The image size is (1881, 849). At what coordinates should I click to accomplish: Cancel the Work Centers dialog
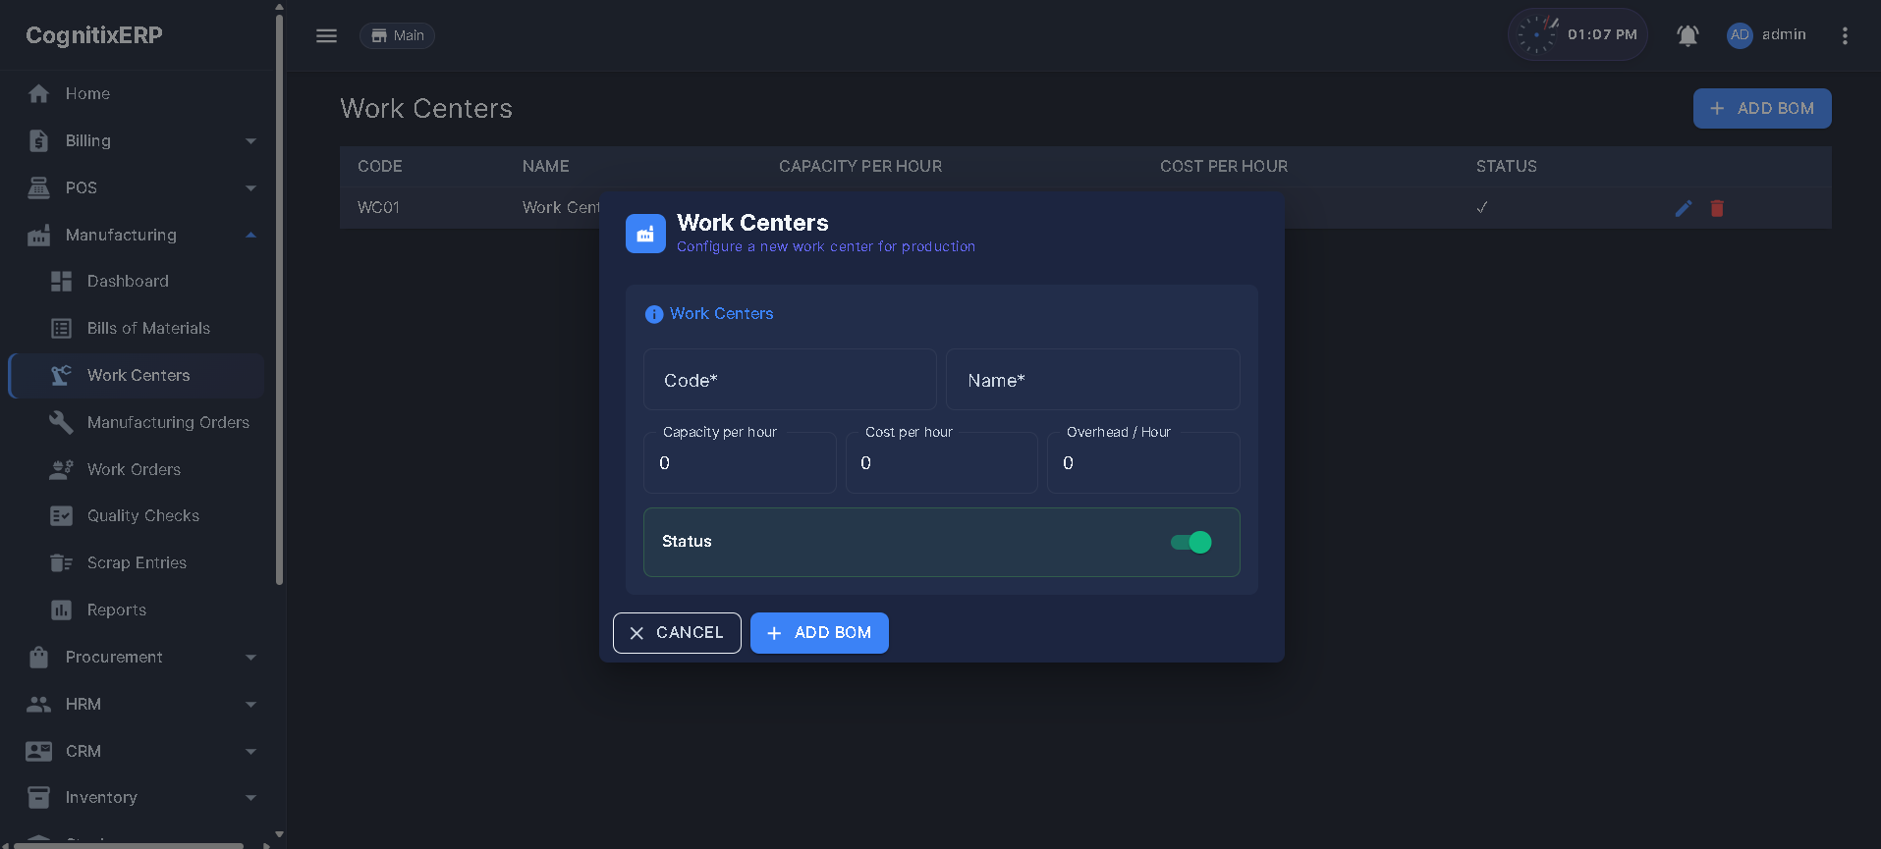(x=677, y=633)
